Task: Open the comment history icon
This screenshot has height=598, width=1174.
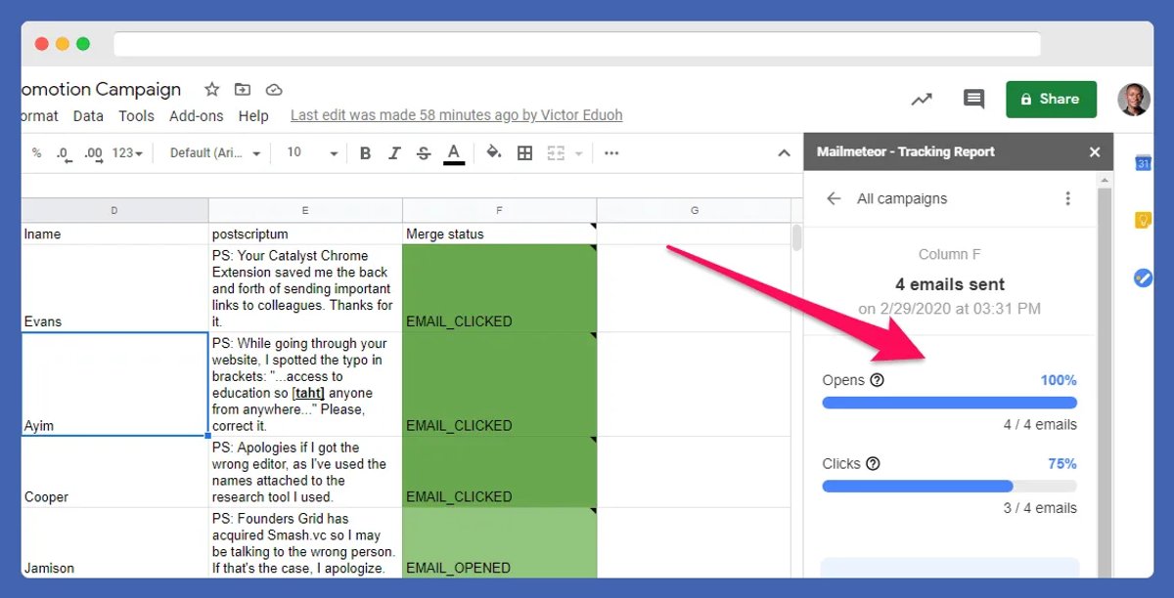Action: pyautogui.click(x=973, y=99)
